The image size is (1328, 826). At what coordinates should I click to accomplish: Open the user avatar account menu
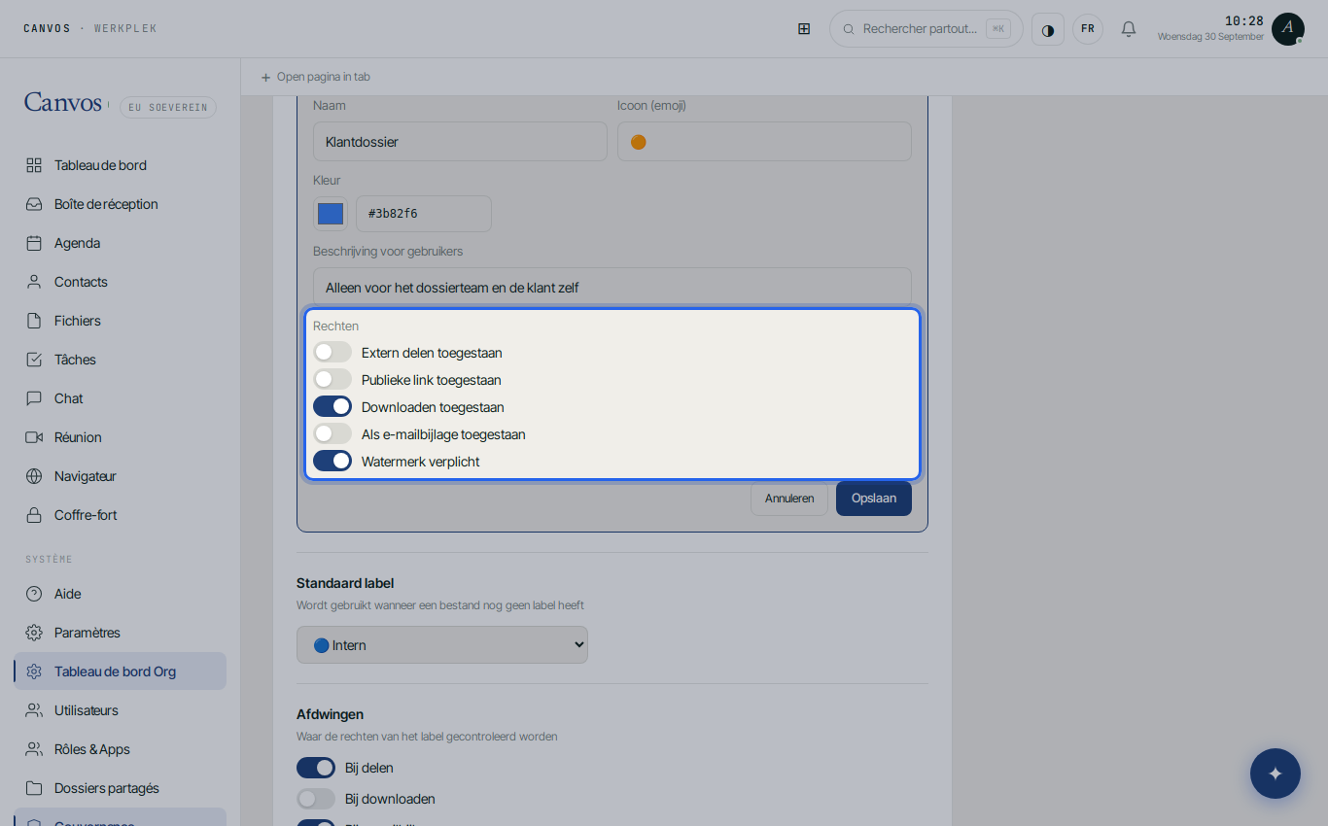click(1288, 29)
